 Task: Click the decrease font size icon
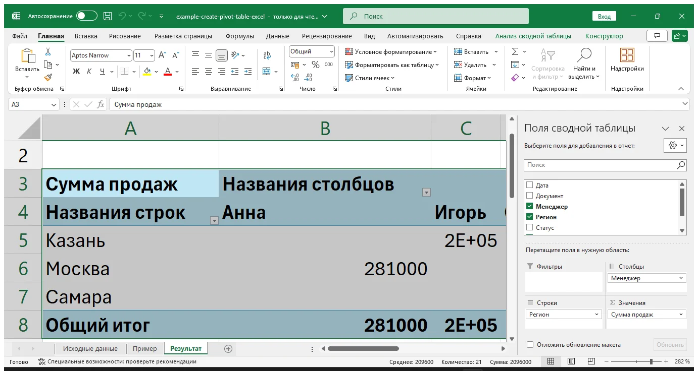point(175,55)
